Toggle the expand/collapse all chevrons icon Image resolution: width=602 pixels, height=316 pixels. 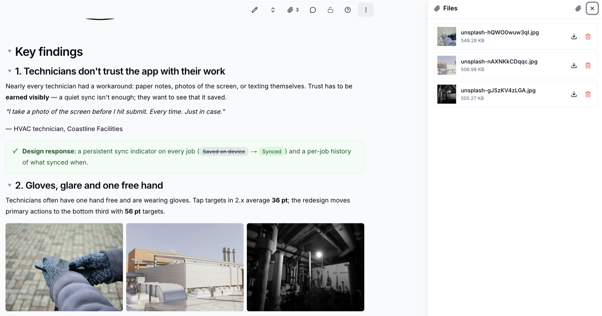(x=273, y=10)
